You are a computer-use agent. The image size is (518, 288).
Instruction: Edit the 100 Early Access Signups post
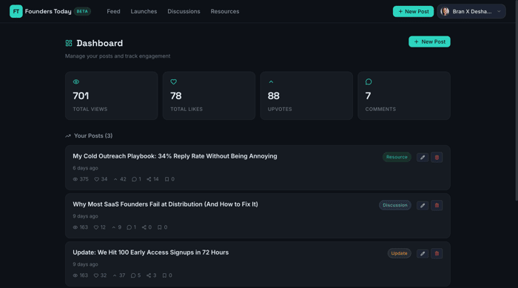pos(423,254)
